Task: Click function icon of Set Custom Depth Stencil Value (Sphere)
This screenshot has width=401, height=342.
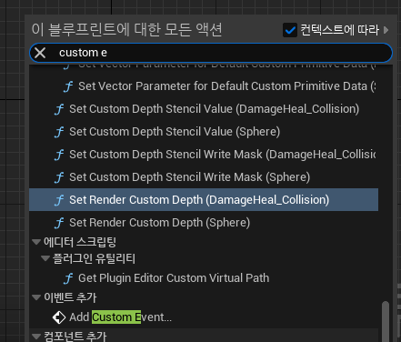Action: tap(59, 132)
